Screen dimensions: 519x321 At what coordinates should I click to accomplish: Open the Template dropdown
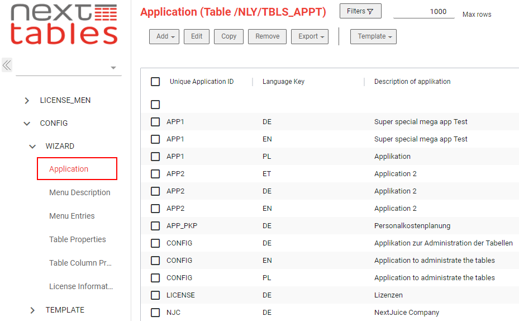(373, 36)
